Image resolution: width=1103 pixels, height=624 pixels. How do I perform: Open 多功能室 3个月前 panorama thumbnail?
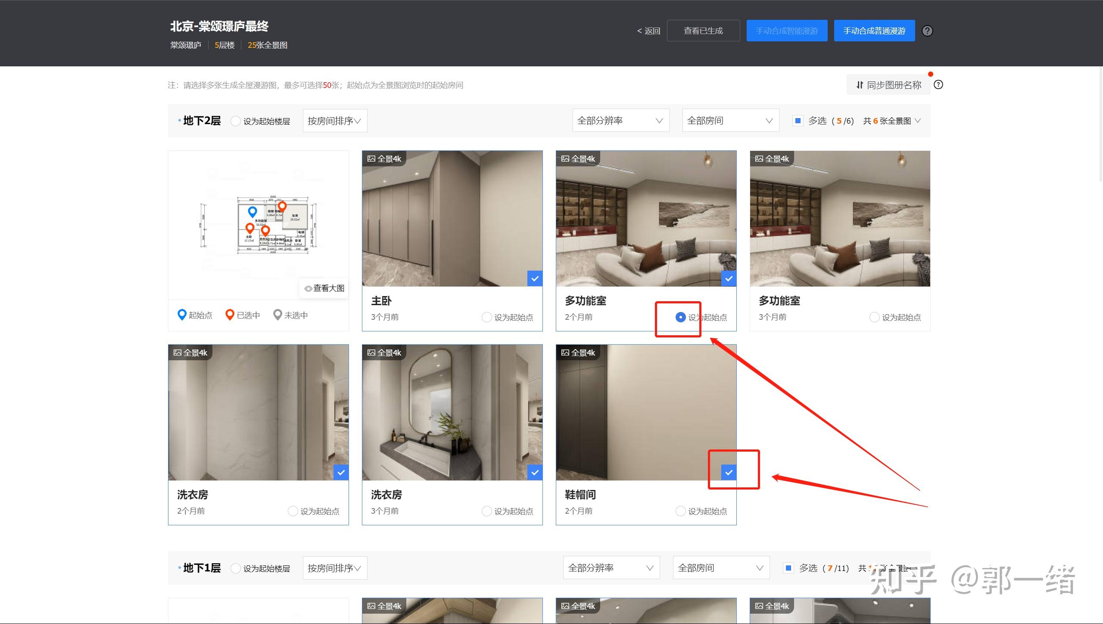click(840, 218)
